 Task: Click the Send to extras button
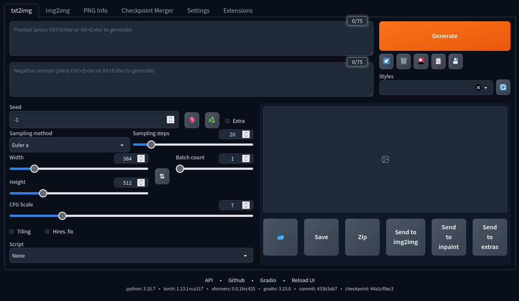tap(490, 237)
